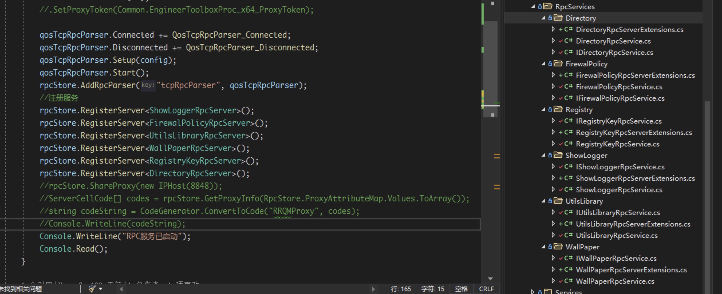Select RegistryKeyRpcService.cs in the tree
The height and width of the screenshot is (294, 722).
(x=618, y=144)
